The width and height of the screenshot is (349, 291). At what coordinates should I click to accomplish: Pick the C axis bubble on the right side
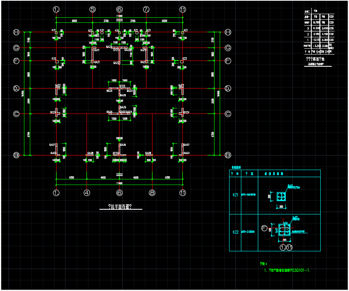pos(228,114)
